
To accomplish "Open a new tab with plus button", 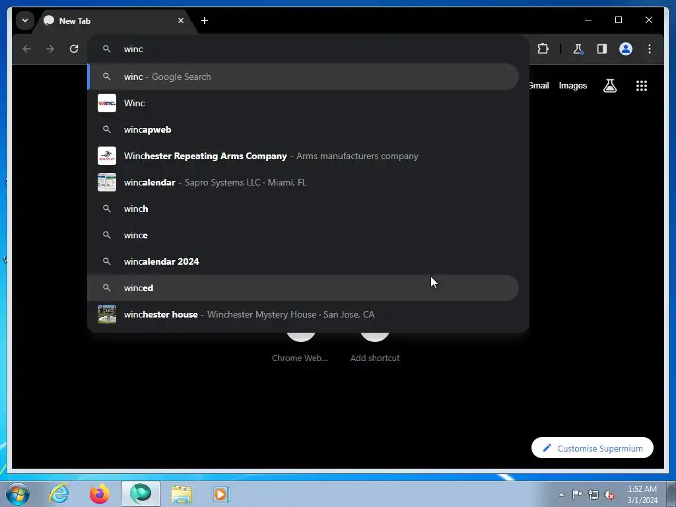I will tap(205, 20).
